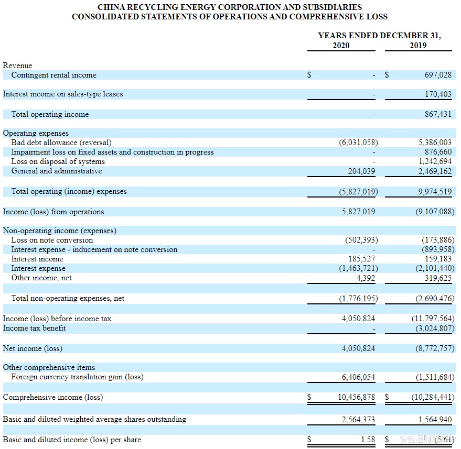Click the 'Revenue' row label
461x449 pixels.
17,65
